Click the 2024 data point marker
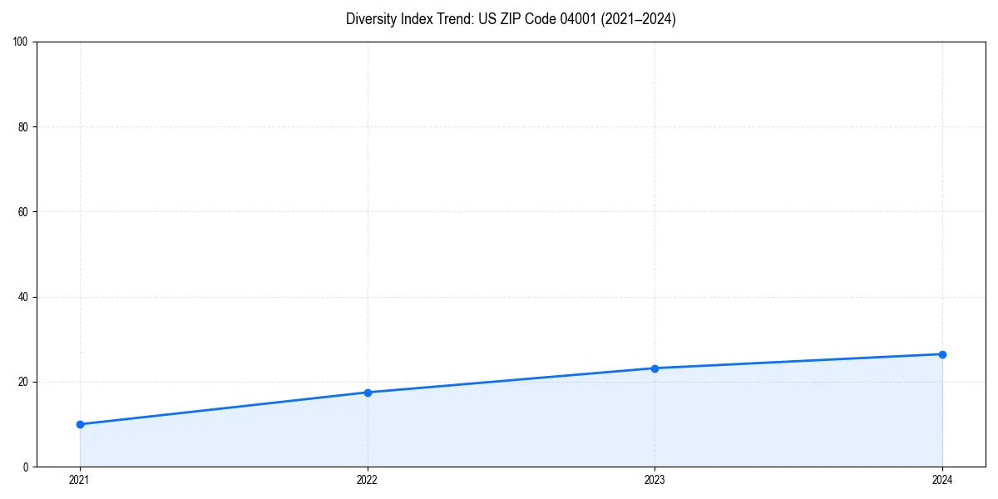The height and width of the screenshot is (499, 998). (x=942, y=354)
